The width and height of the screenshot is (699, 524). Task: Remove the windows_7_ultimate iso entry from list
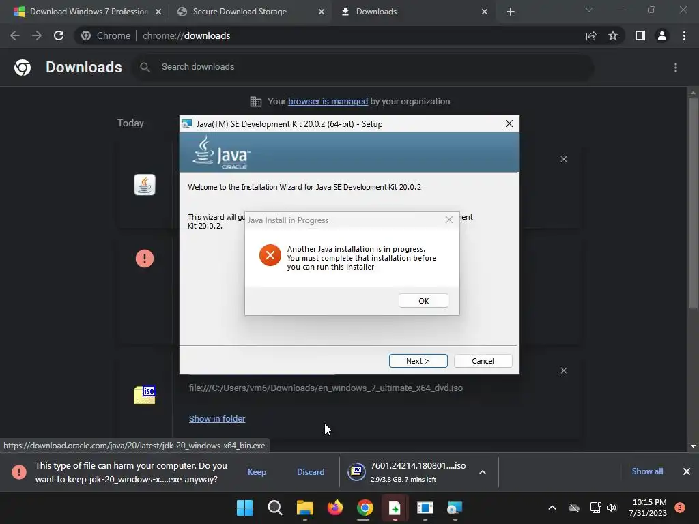[563, 370]
